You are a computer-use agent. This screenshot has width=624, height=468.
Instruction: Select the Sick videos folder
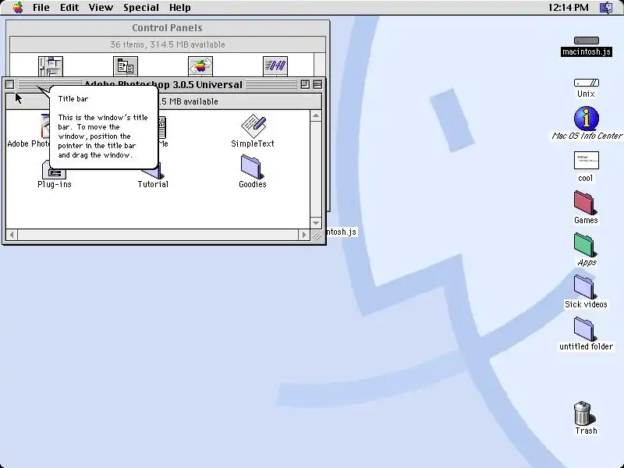click(x=584, y=287)
